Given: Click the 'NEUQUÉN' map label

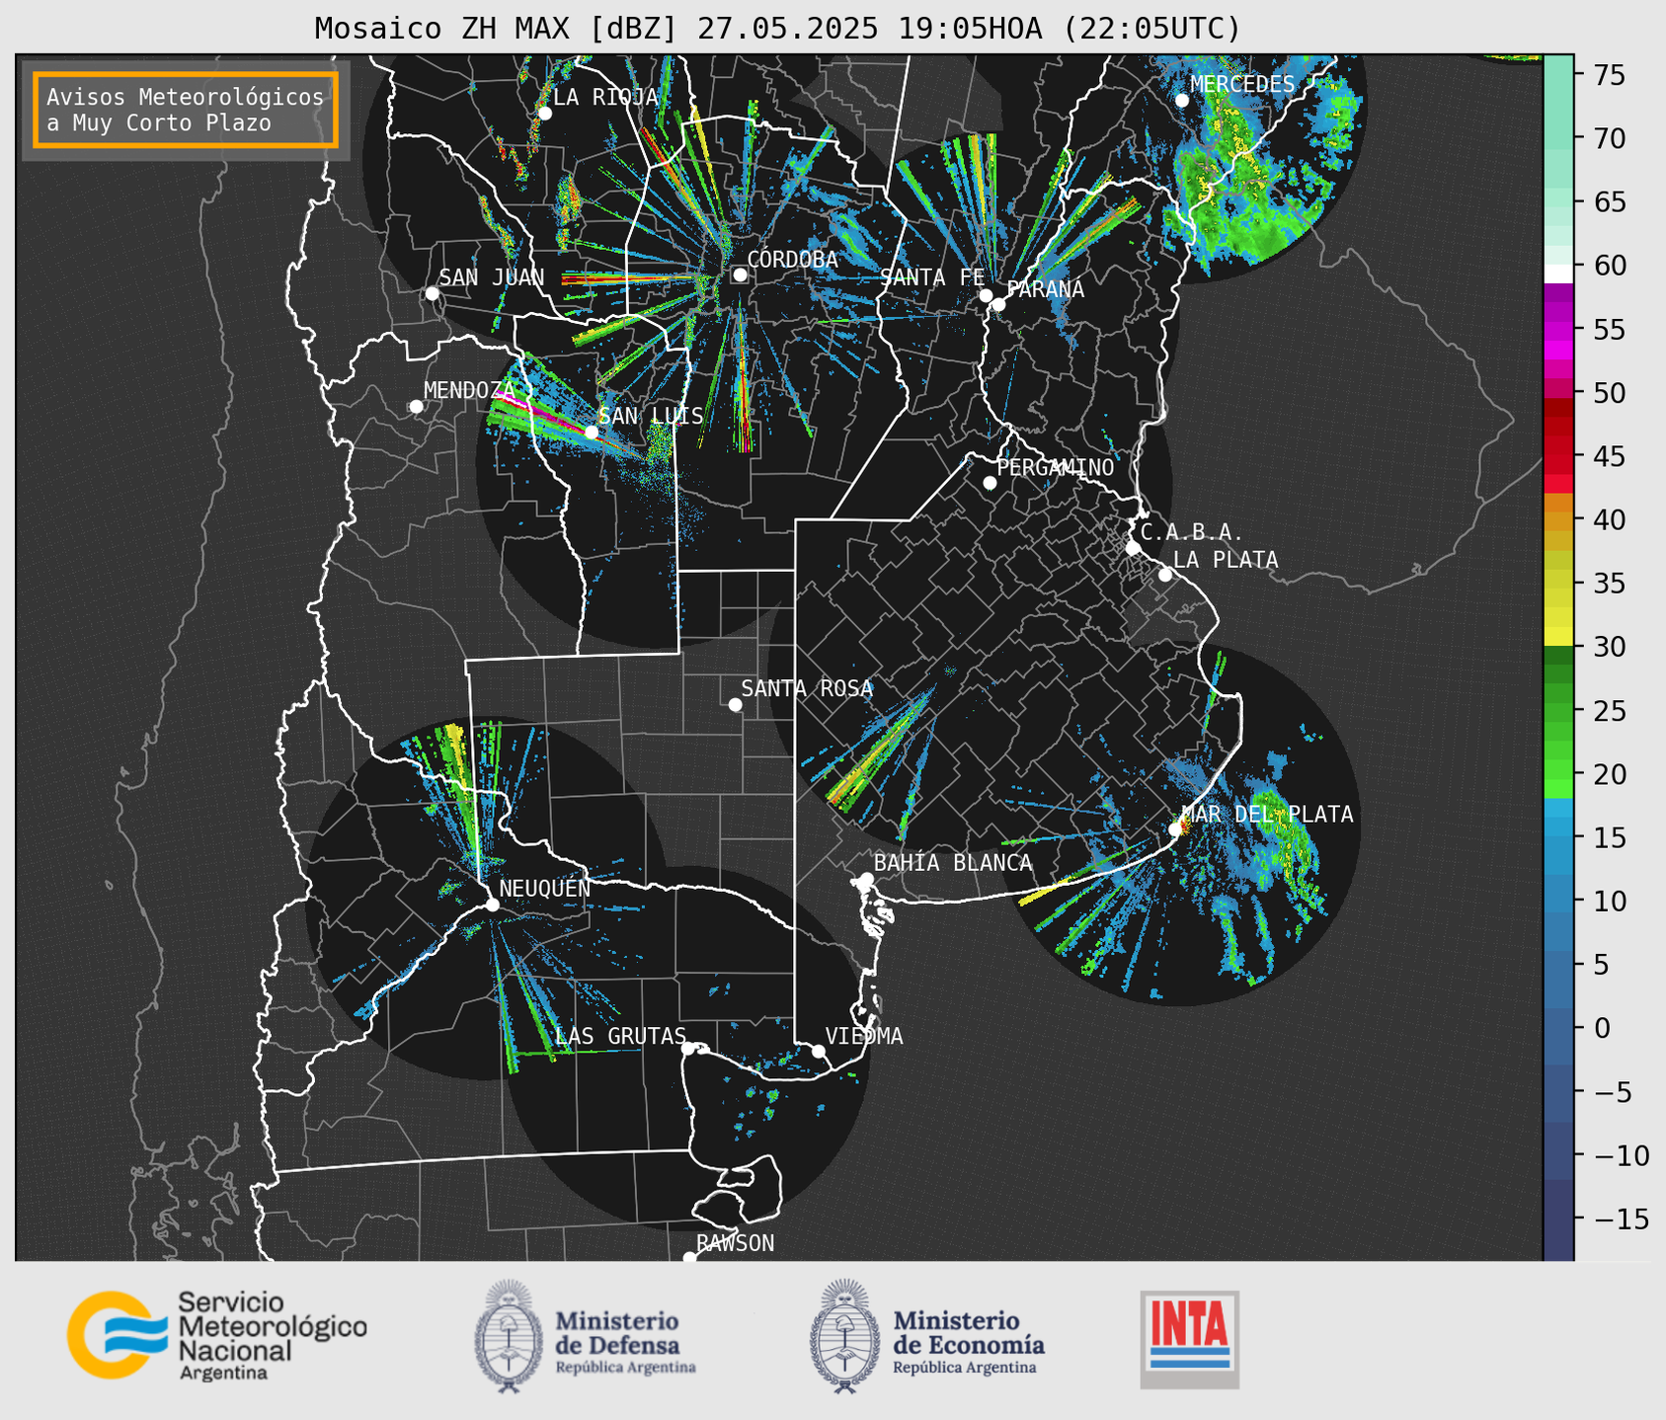Looking at the screenshot, I should coord(545,889).
